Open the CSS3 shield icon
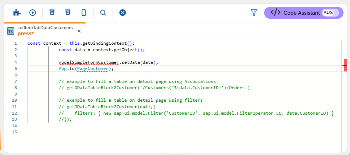 67,13
